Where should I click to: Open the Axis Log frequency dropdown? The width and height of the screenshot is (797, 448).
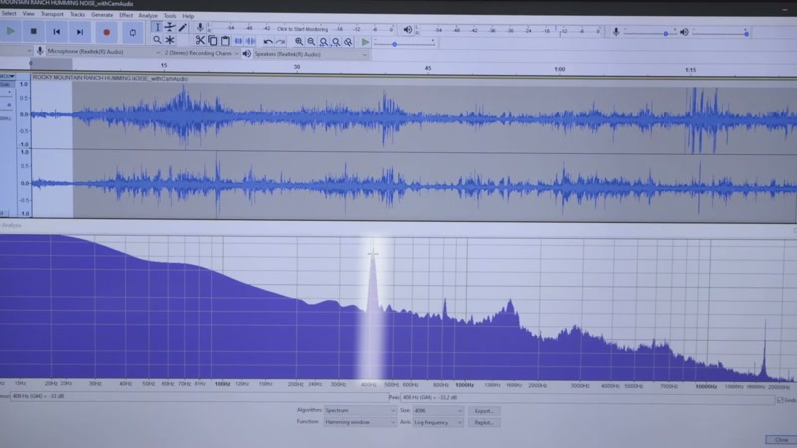click(438, 422)
